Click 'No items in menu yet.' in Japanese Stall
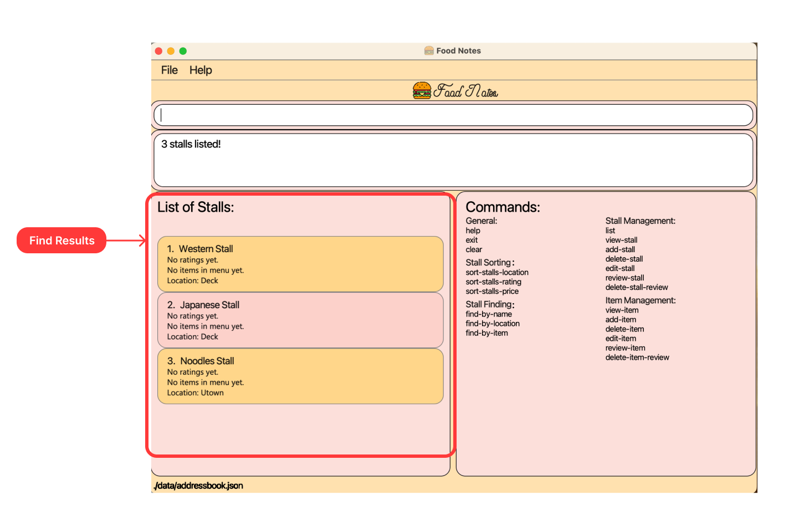The height and width of the screenshot is (521, 804). coord(206,326)
